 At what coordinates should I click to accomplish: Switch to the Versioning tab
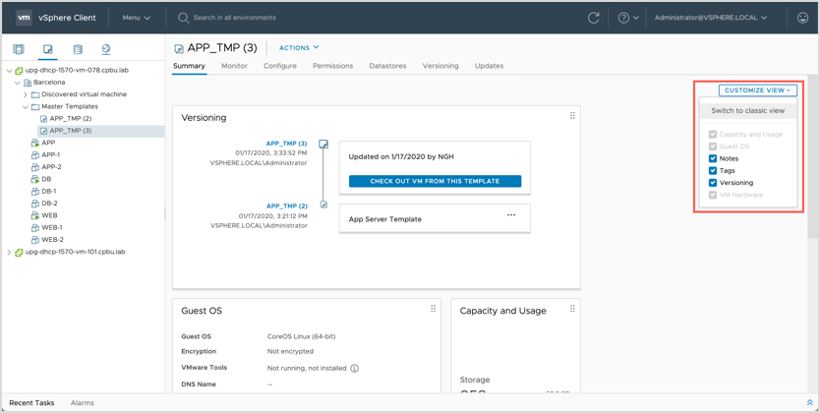(440, 66)
